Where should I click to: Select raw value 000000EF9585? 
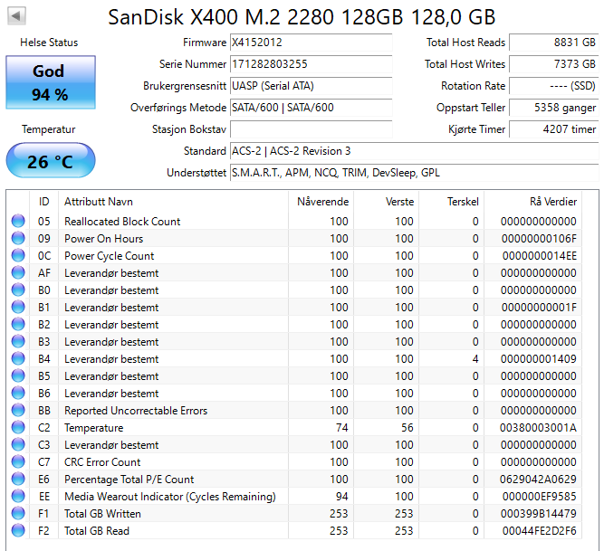pyautogui.click(x=540, y=497)
